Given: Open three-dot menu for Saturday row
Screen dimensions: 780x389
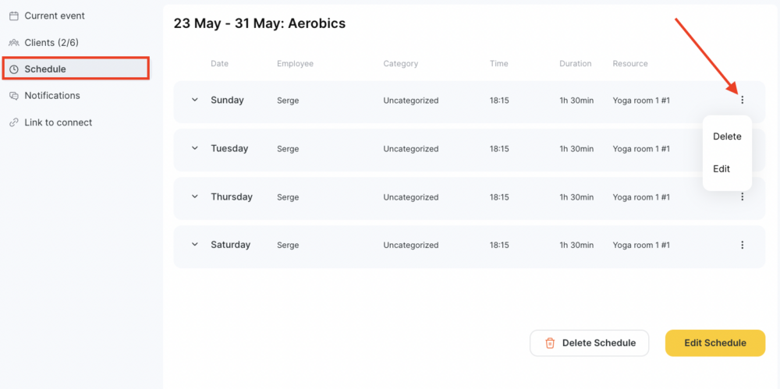Looking at the screenshot, I should click(743, 245).
